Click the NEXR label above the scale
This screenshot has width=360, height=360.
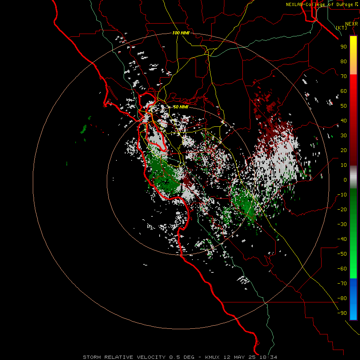(351, 24)
